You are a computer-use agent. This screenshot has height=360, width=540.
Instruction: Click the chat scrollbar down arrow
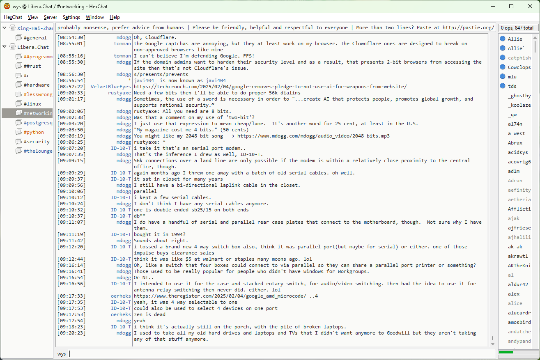coord(493,343)
